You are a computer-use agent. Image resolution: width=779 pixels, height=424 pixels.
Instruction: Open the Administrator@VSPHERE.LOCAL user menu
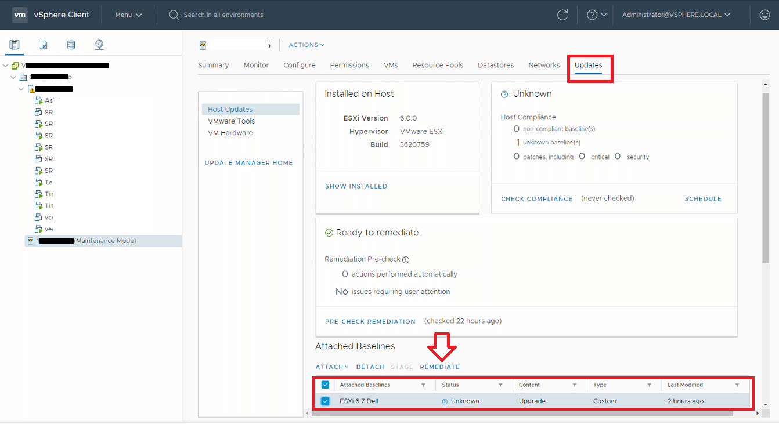coord(676,15)
